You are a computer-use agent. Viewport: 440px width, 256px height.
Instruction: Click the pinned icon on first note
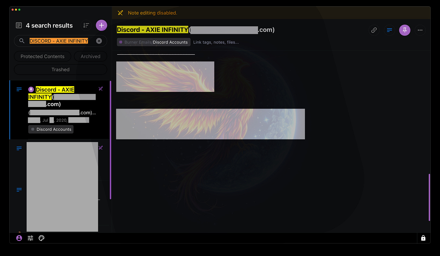click(31, 89)
